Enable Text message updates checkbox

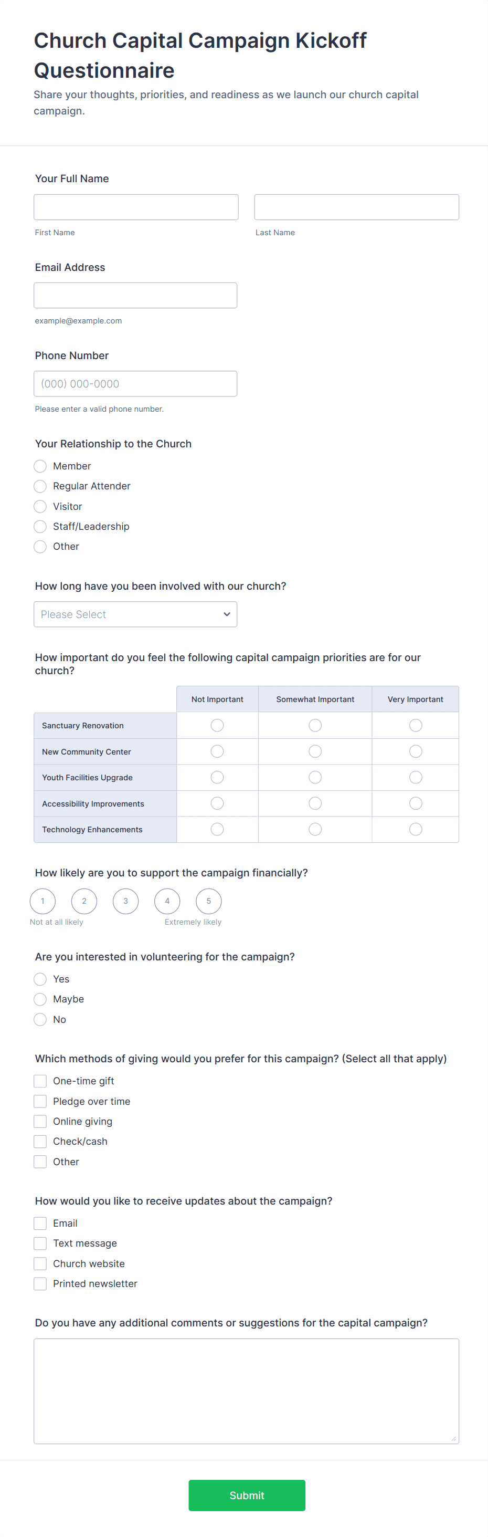pos(40,1243)
